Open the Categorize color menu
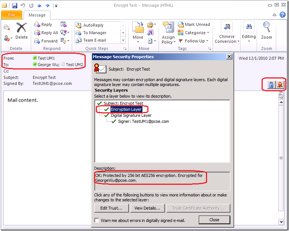The width and height of the screenshot is (289, 231). coord(193,33)
